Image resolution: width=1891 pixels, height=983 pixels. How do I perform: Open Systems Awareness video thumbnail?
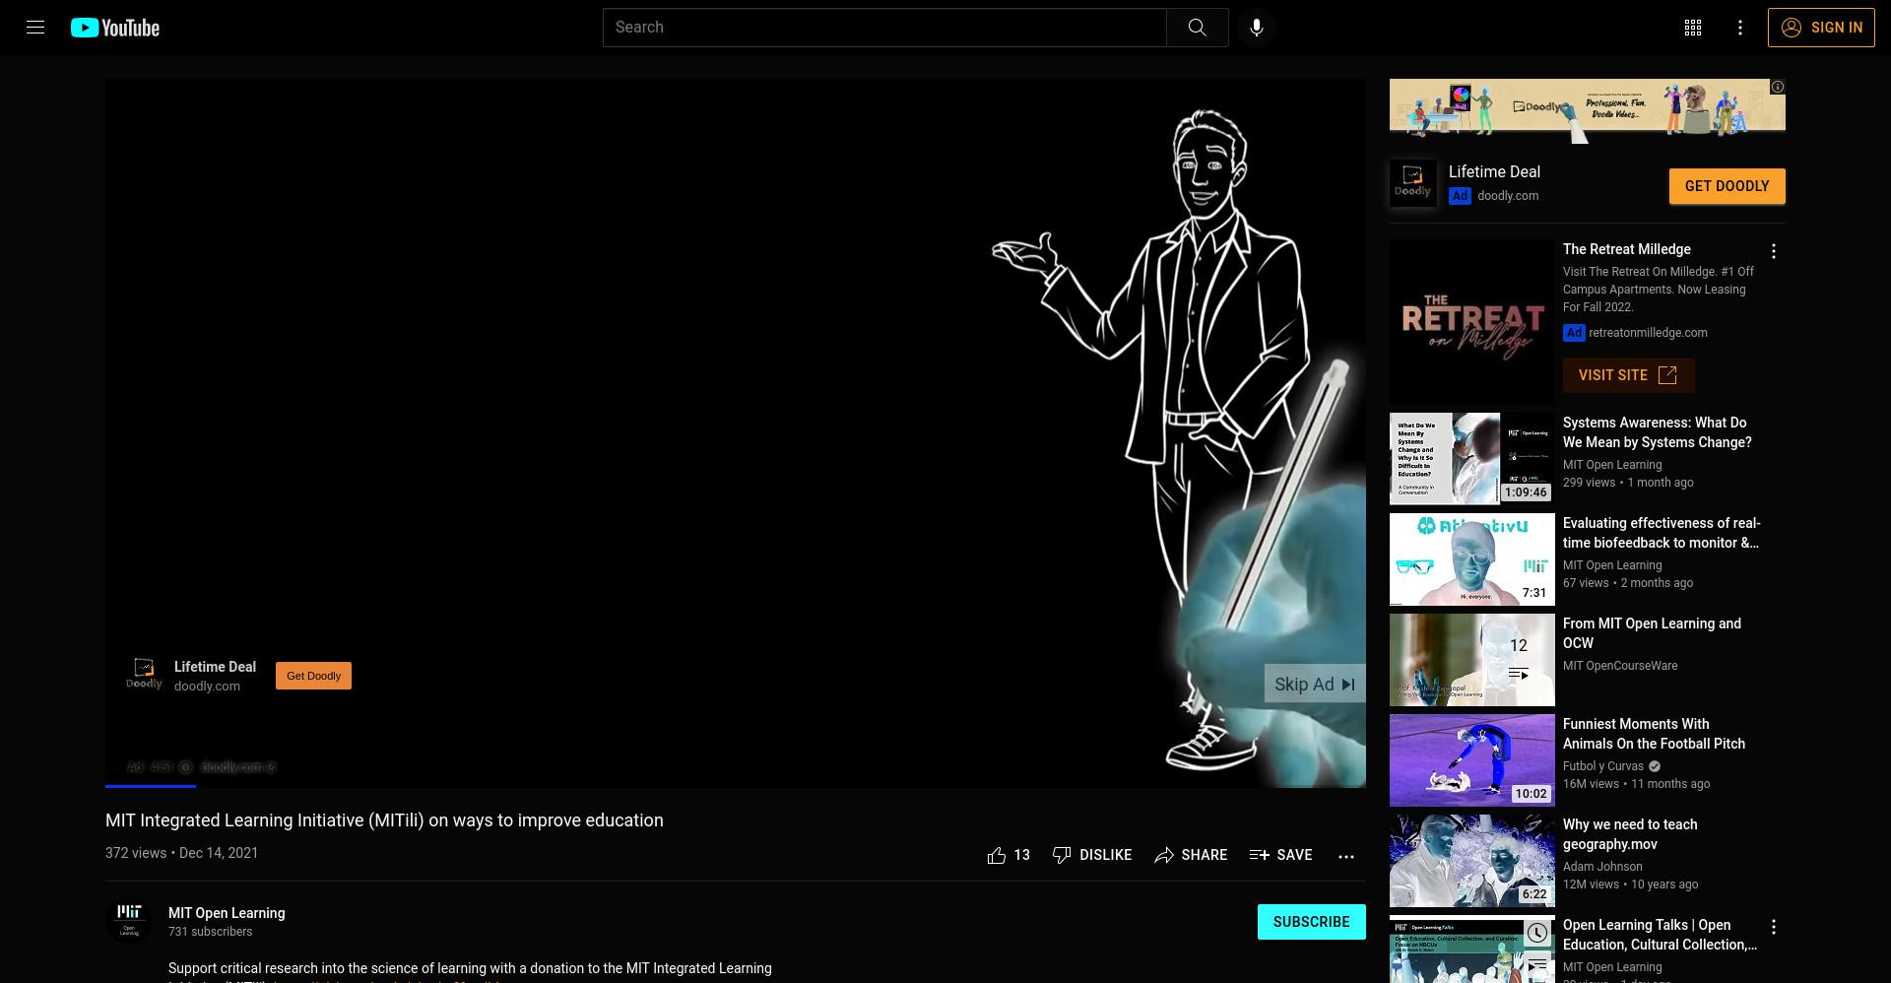1472,459
